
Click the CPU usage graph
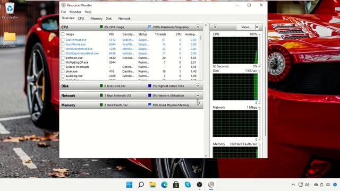pos(235,50)
